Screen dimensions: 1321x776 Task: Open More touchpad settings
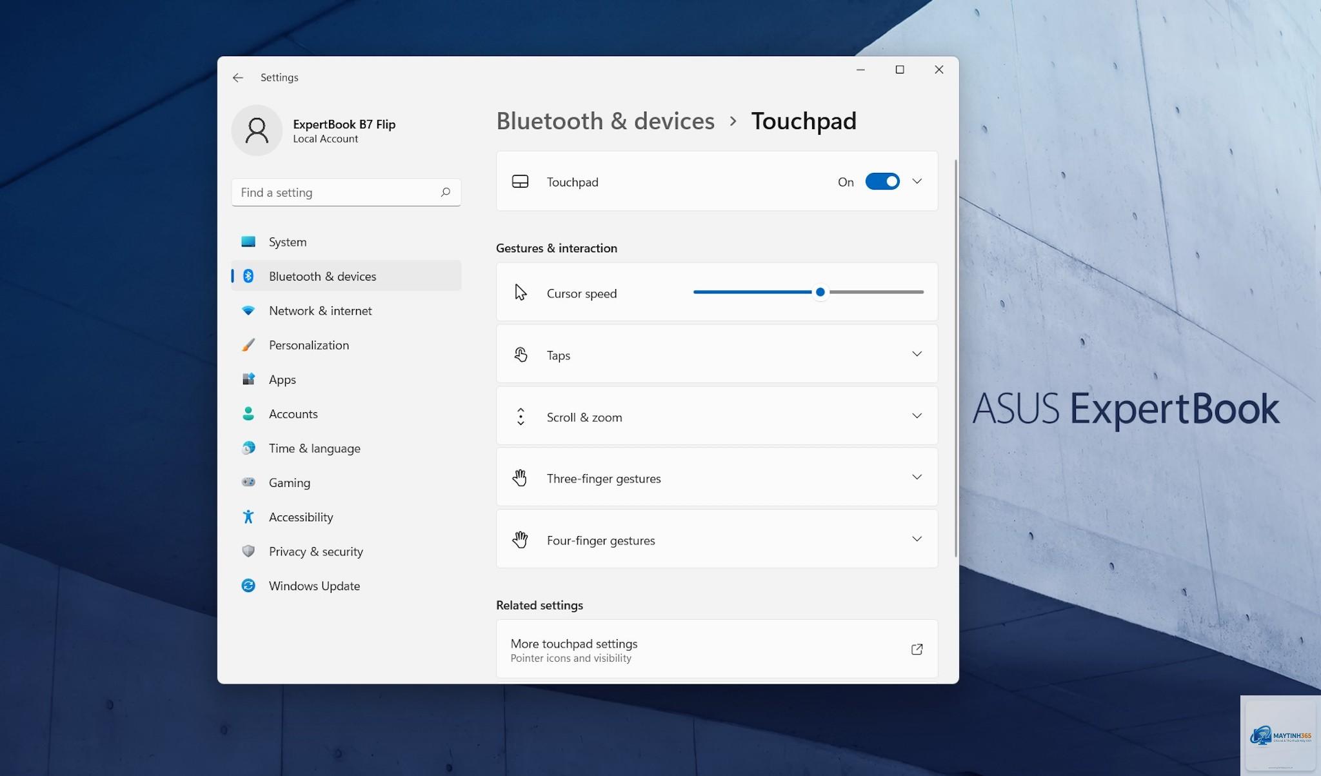click(717, 650)
